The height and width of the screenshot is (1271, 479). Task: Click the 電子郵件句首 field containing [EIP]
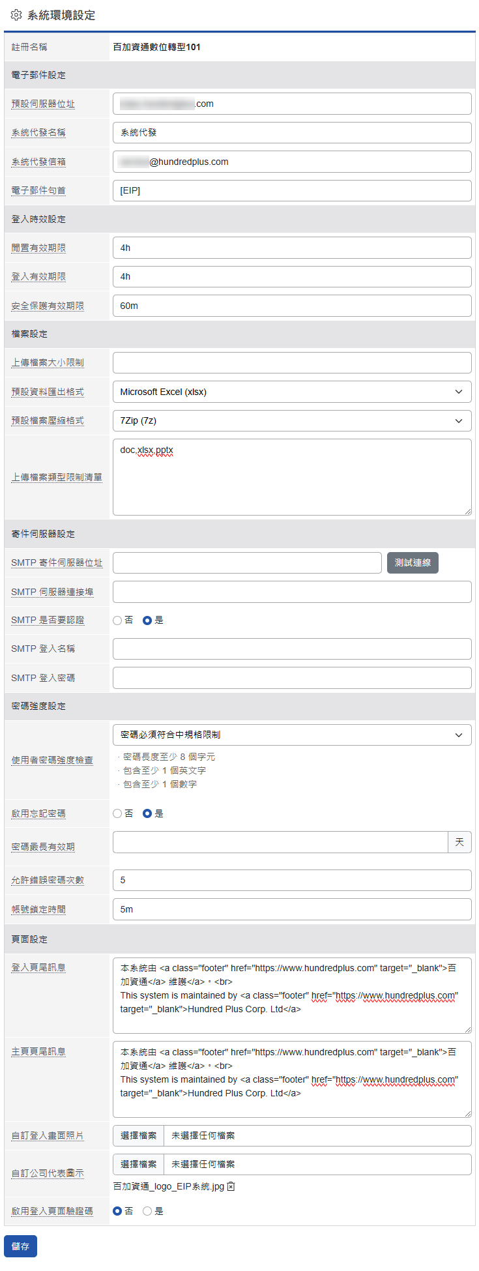(x=292, y=190)
